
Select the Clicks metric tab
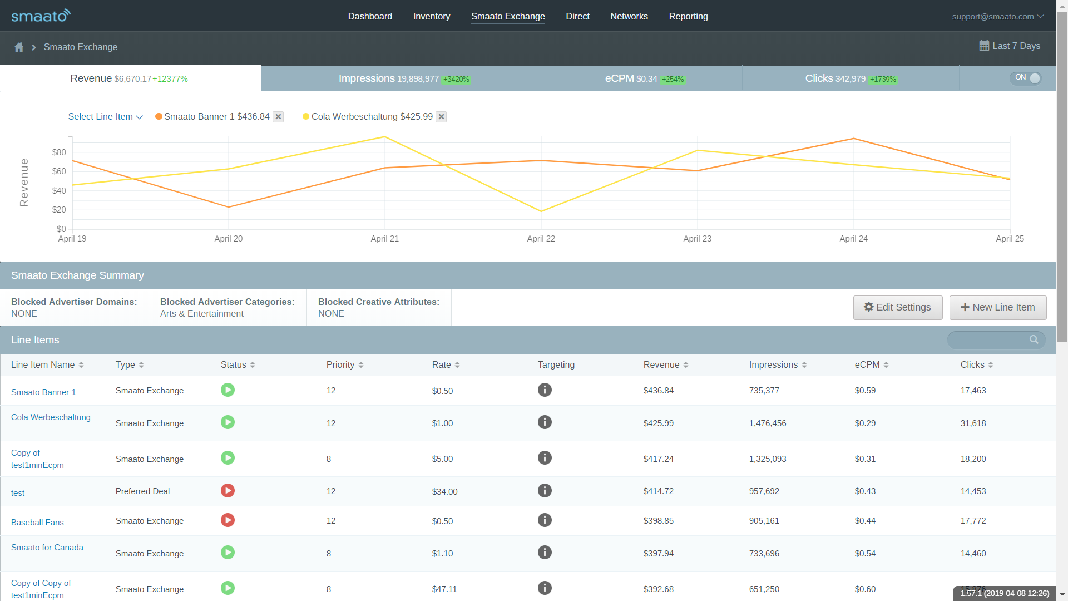pos(851,78)
